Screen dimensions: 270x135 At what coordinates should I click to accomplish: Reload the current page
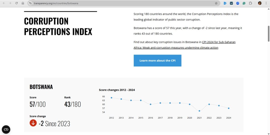(16, 3)
